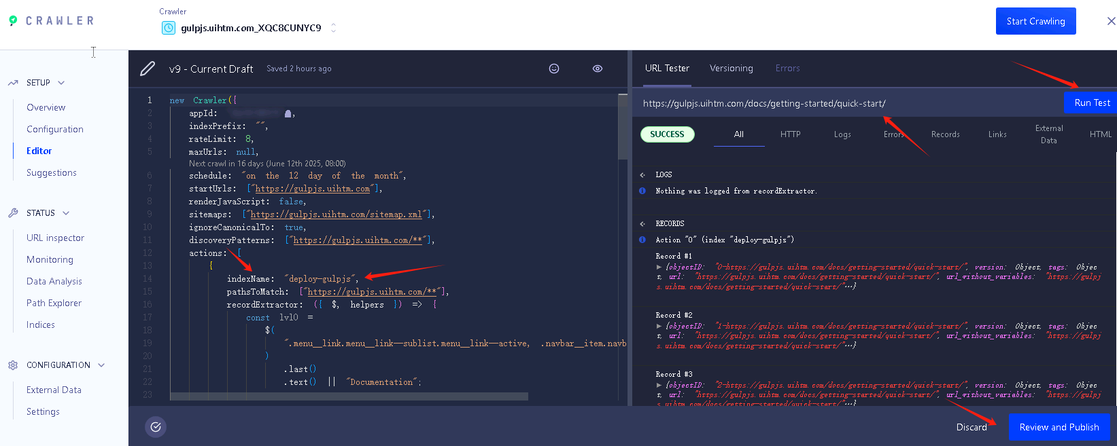This screenshot has width=1117, height=446.
Task: Collapse the LOGS section arrow
Action: point(642,174)
